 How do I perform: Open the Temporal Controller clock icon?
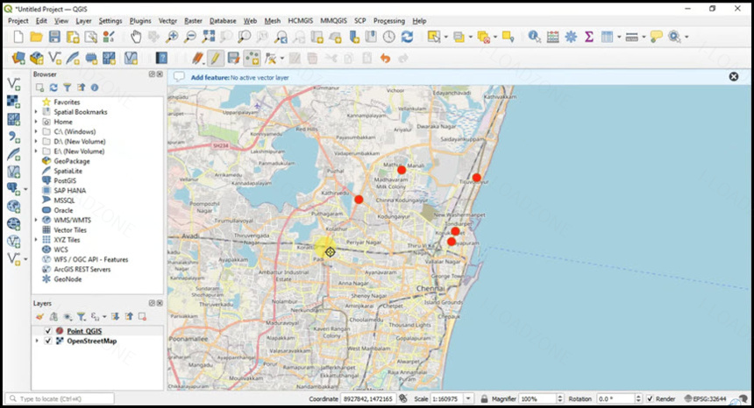click(389, 37)
